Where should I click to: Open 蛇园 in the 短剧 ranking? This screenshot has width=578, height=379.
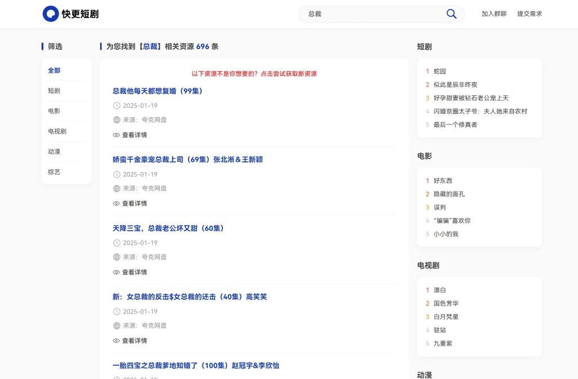point(440,72)
